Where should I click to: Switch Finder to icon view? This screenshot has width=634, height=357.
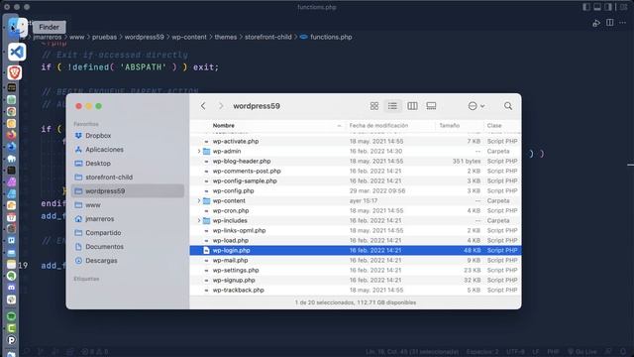[374, 106]
